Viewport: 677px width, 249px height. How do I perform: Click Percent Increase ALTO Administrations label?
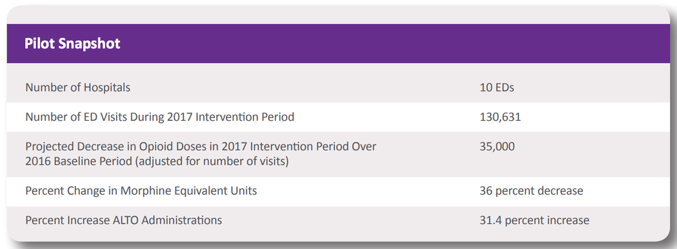pos(123,220)
